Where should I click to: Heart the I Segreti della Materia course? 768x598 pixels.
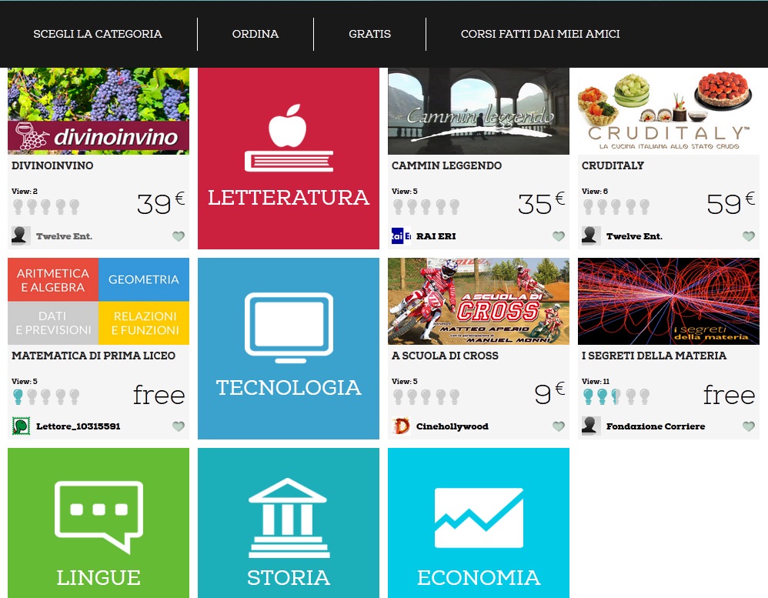(x=749, y=426)
